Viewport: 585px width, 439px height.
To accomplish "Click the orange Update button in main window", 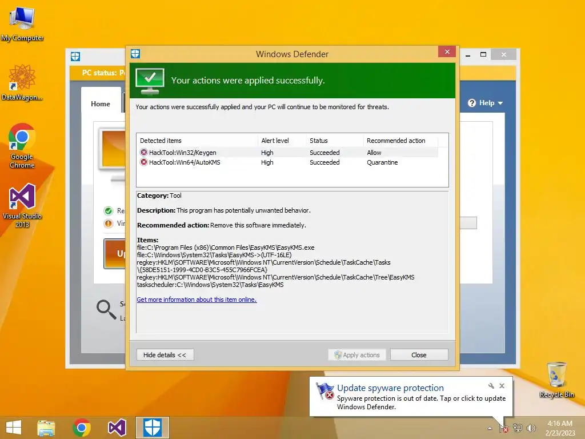I will coord(114,254).
